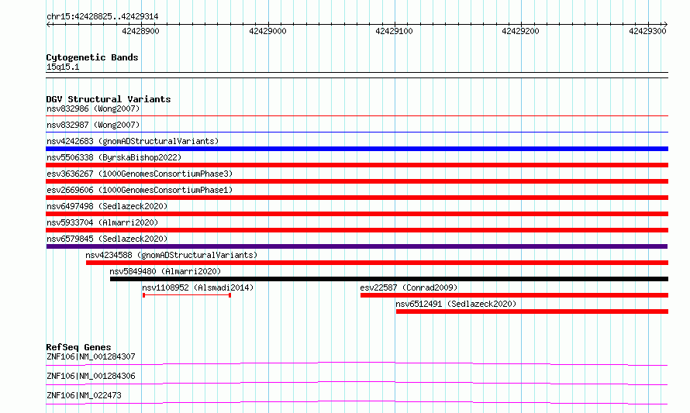The width and height of the screenshot is (690, 413).
Task: Click the purple nsv6579845 variant bar
Action: click(x=357, y=246)
